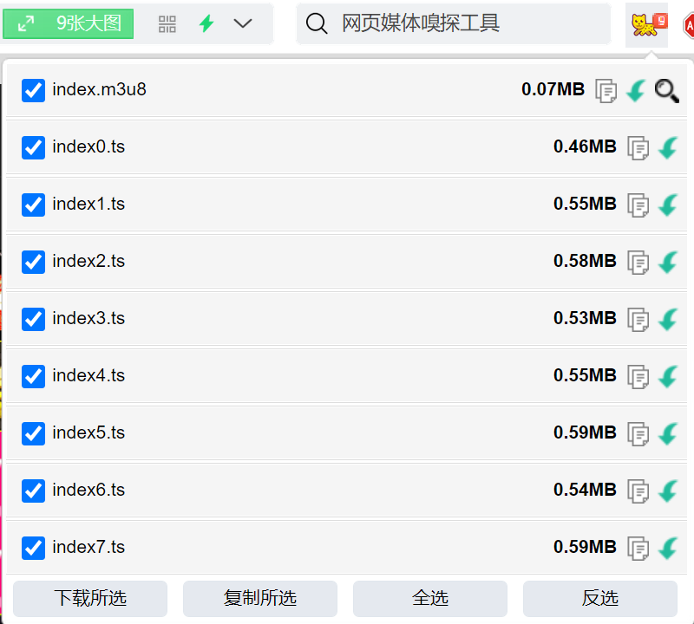
Task: Parse index.m3u8 with the magnifier icon
Action: pos(667,91)
